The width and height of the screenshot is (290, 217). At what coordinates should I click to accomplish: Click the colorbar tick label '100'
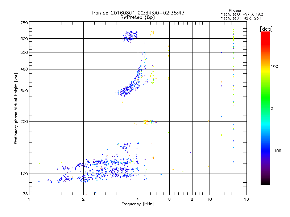tap(274, 67)
